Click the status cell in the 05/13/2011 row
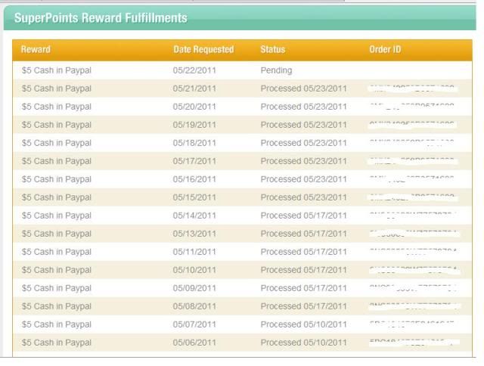Viewport: 484px width, 366px height. (304, 234)
